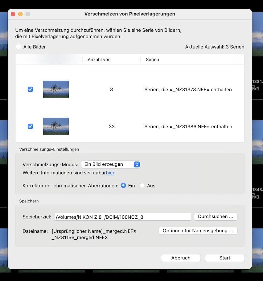Open the 'hier' more information link
The height and width of the screenshot is (281, 263).
110,173
